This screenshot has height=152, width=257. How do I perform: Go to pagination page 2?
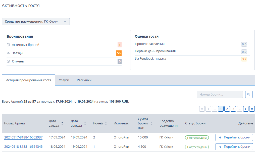[227, 109]
